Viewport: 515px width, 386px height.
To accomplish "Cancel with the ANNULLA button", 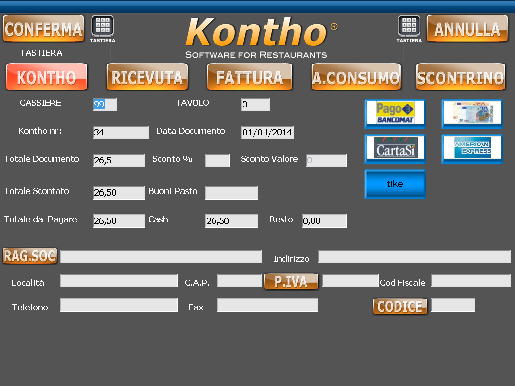I will pos(467,29).
